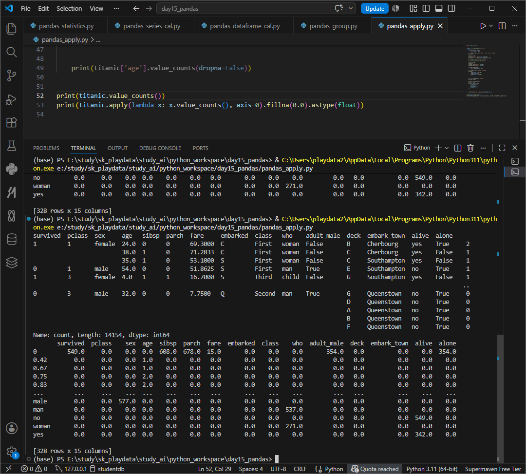Open Run and Debug view
Viewport: 526px width, 474px height.
pyautogui.click(x=11, y=99)
